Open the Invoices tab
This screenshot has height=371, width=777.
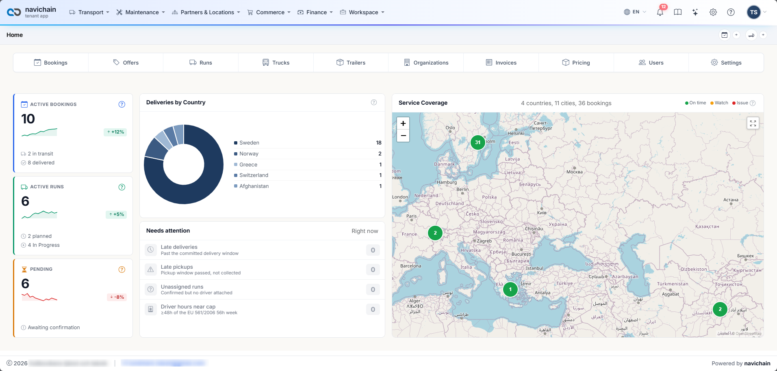click(x=501, y=63)
